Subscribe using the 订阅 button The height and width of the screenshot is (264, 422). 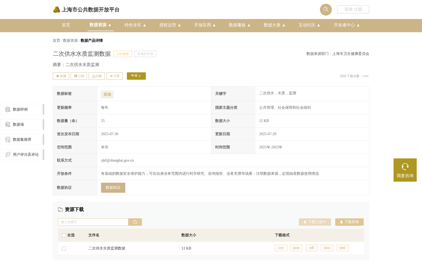point(79,76)
